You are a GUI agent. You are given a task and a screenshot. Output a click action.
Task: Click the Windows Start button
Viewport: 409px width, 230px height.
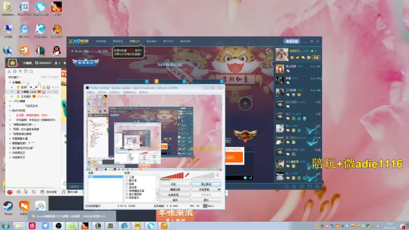(6, 226)
